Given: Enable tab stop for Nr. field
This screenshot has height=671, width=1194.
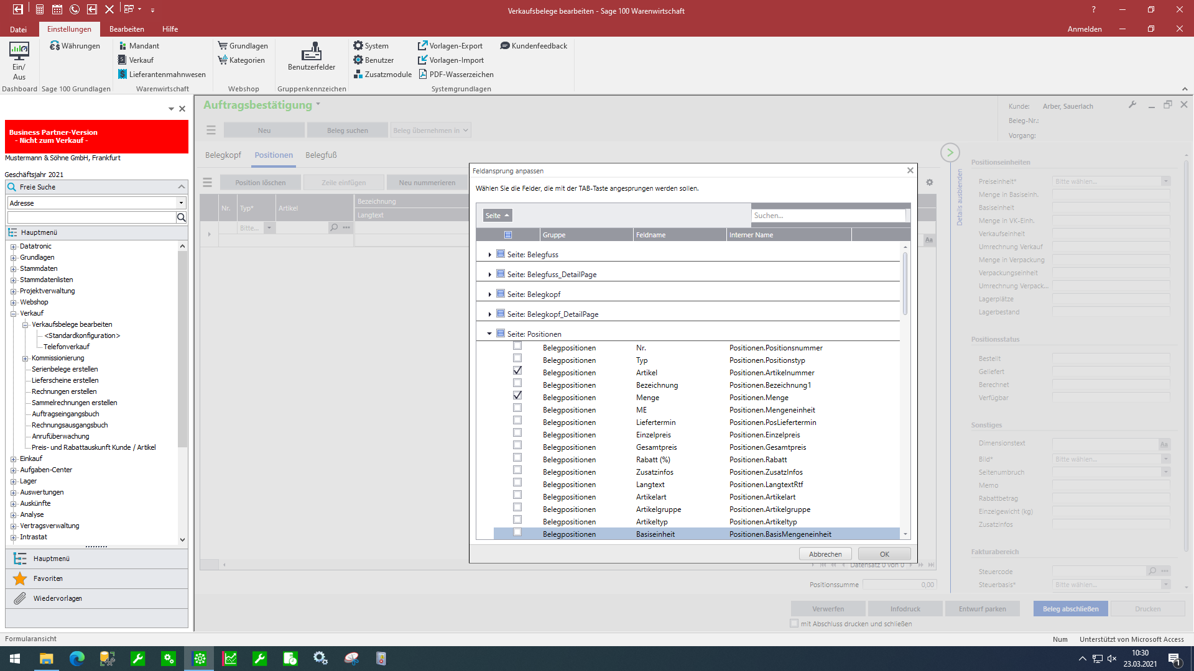Looking at the screenshot, I should coord(517,346).
